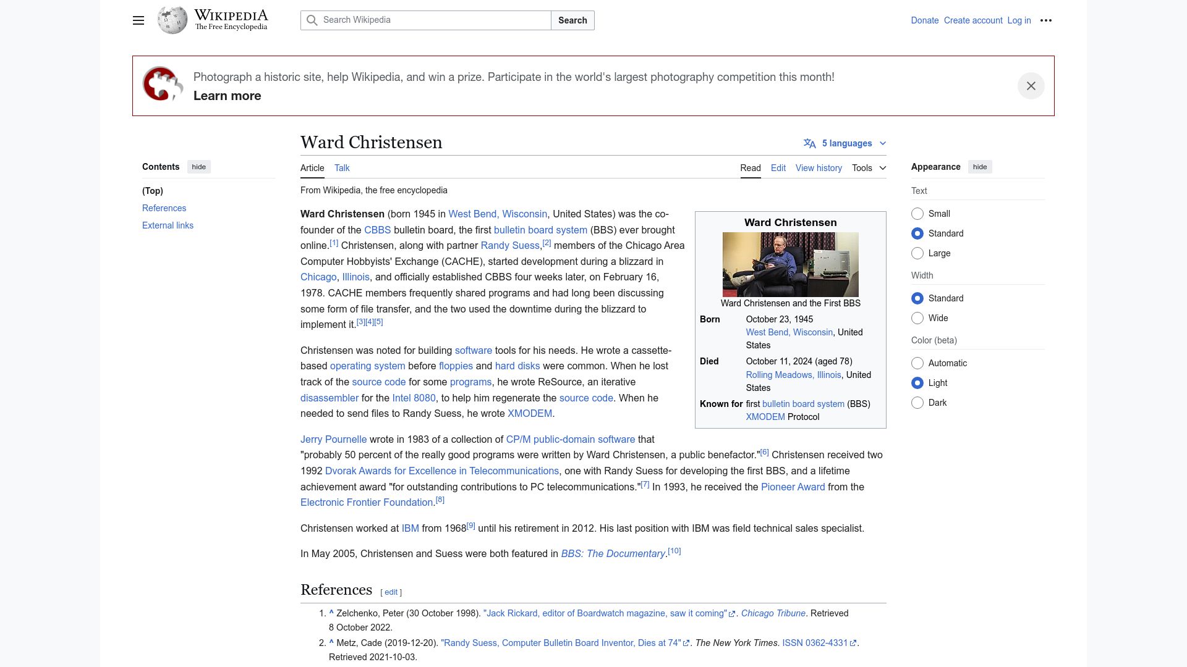Click the banner's puzzle-piece logo
1187x667 pixels.
163,84
